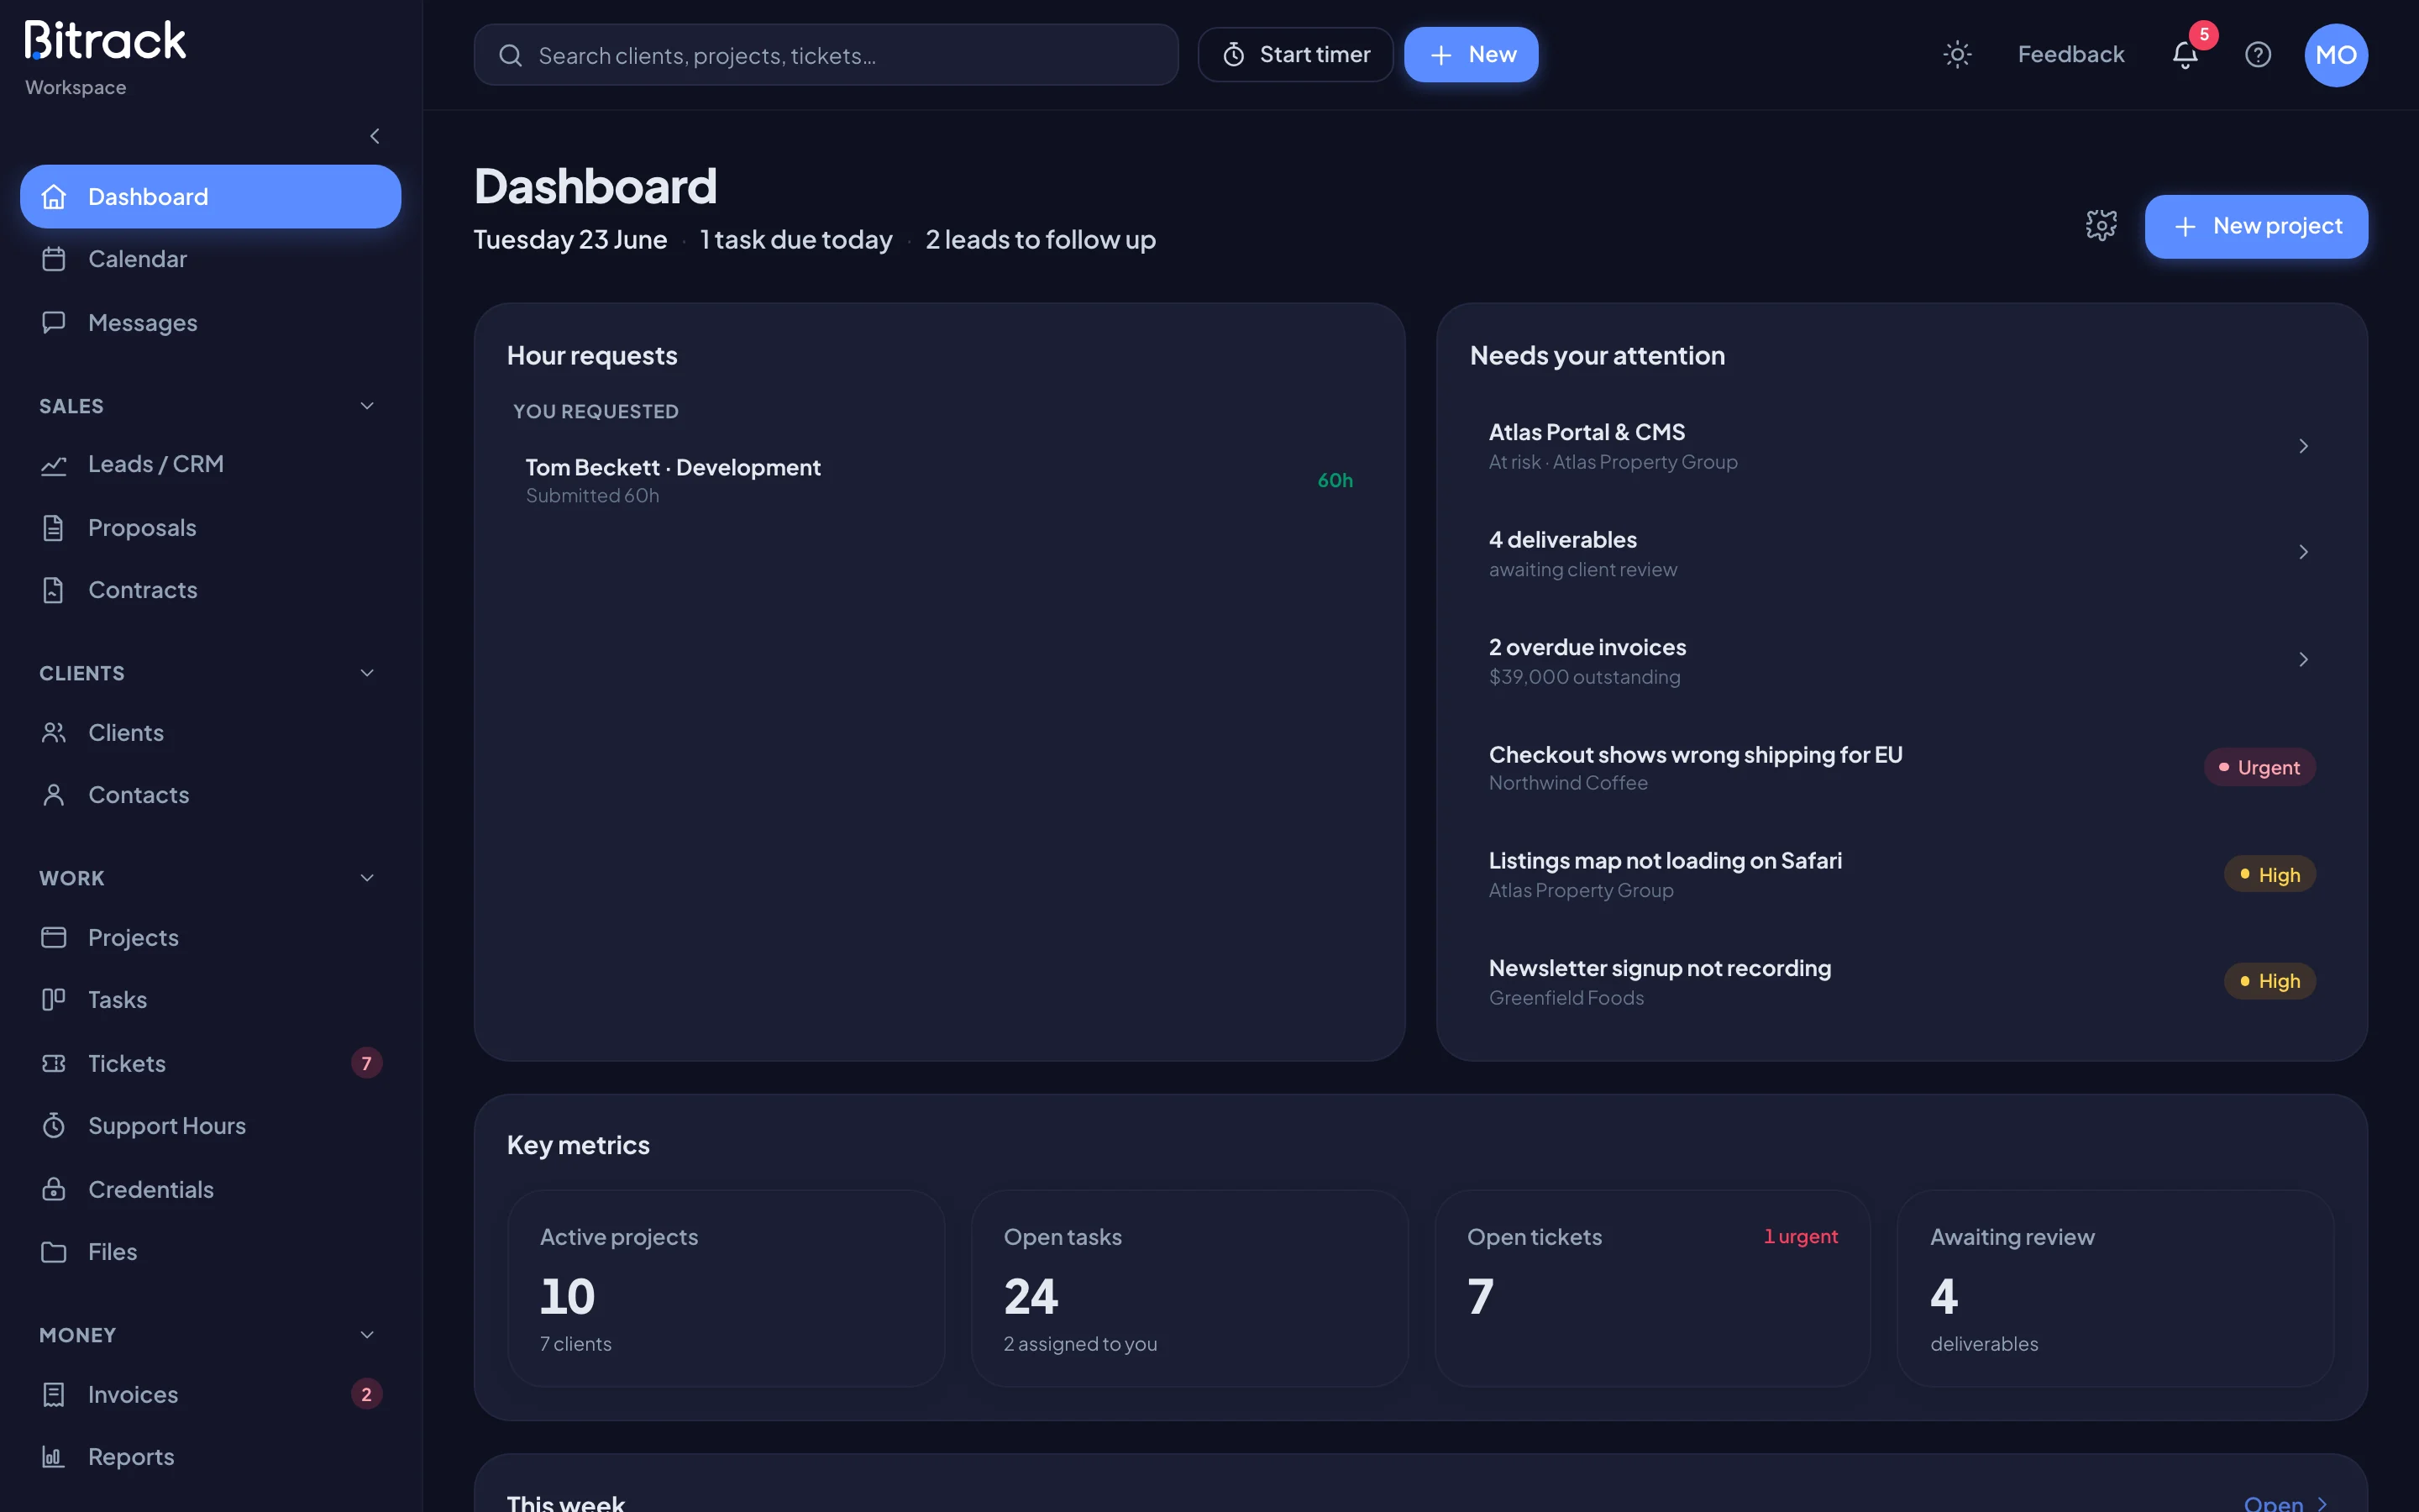
Task: Click the Messages speech bubble icon
Action: pos(54,322)
